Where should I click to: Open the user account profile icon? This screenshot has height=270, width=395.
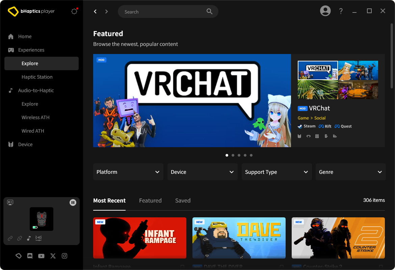[325, 11]
